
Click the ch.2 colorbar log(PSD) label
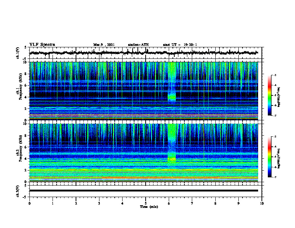[279, 158]
